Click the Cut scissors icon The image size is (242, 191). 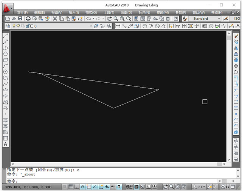[x=55, y=18]
